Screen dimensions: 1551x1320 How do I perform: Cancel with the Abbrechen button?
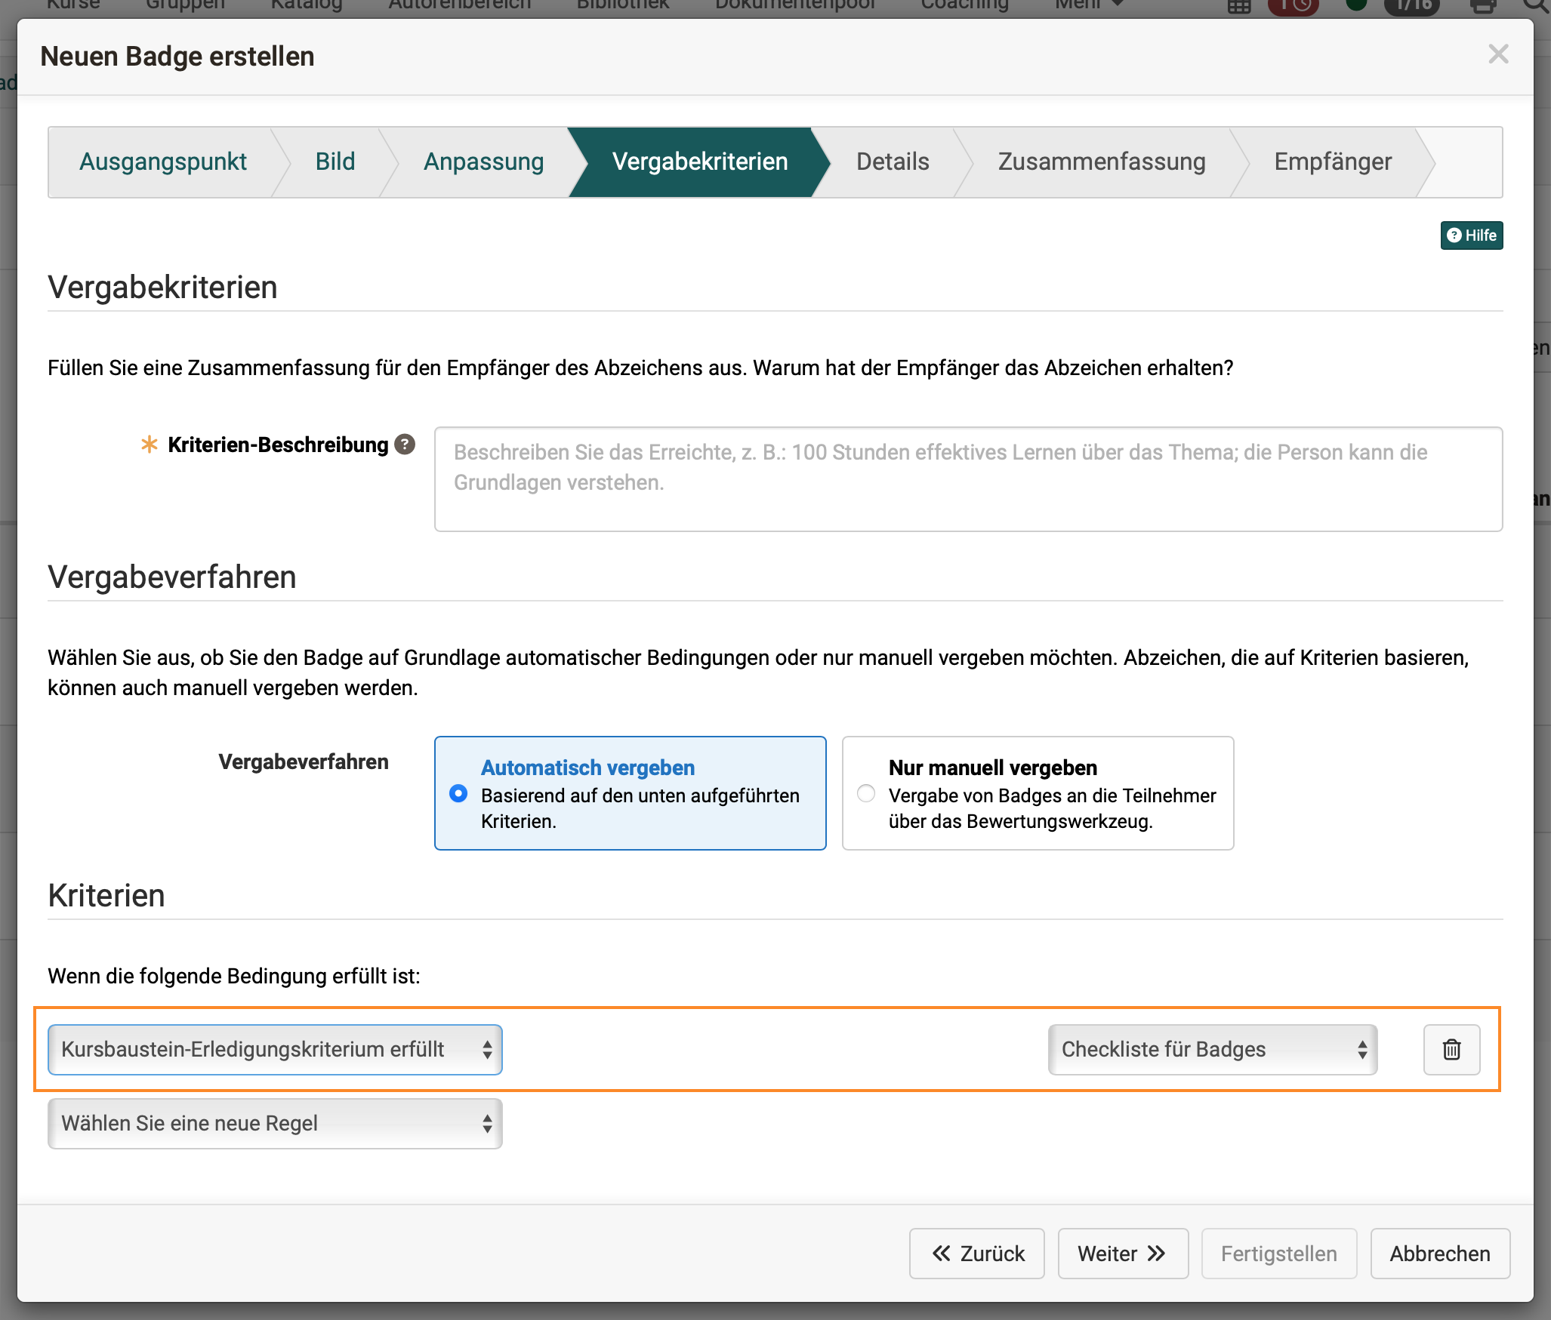[x=1439, y=1254]
